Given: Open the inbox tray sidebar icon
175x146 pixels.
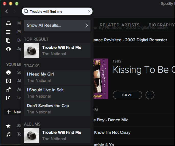Looking at the screenshot, I should [8, 23].
